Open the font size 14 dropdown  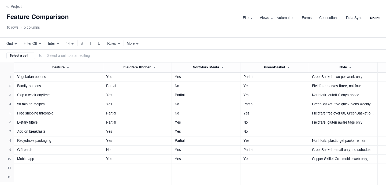[x=70, y=44]
